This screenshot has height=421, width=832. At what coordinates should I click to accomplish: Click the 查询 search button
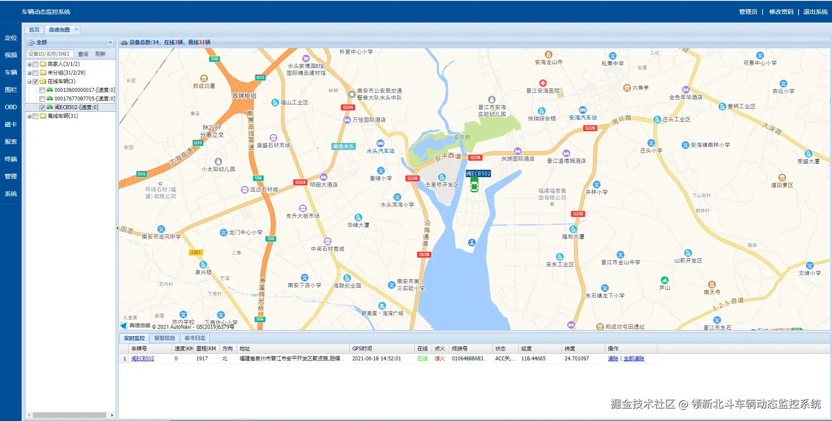[83, 54]
